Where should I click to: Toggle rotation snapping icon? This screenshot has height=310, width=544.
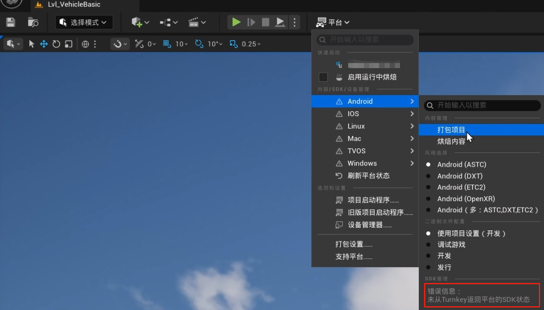(x=199, y=44)
